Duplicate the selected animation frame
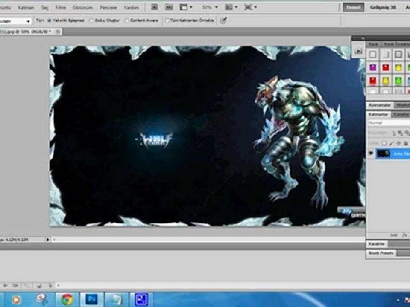Image resolution: width=410 pixels, height=307 pixels. click(39, 286)
